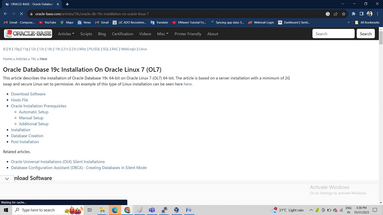The height and width of the screenshot is (215, 383).
Task: Open Microsoft Teams from the taskbar
Action: pyautogui.click(x=152, y=210)
